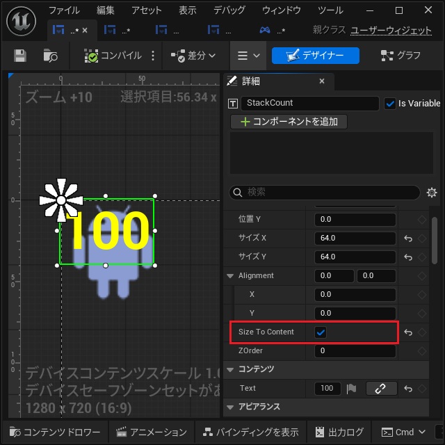
Task: Reset Size To Content to default arrow
Action: (408, 332)
